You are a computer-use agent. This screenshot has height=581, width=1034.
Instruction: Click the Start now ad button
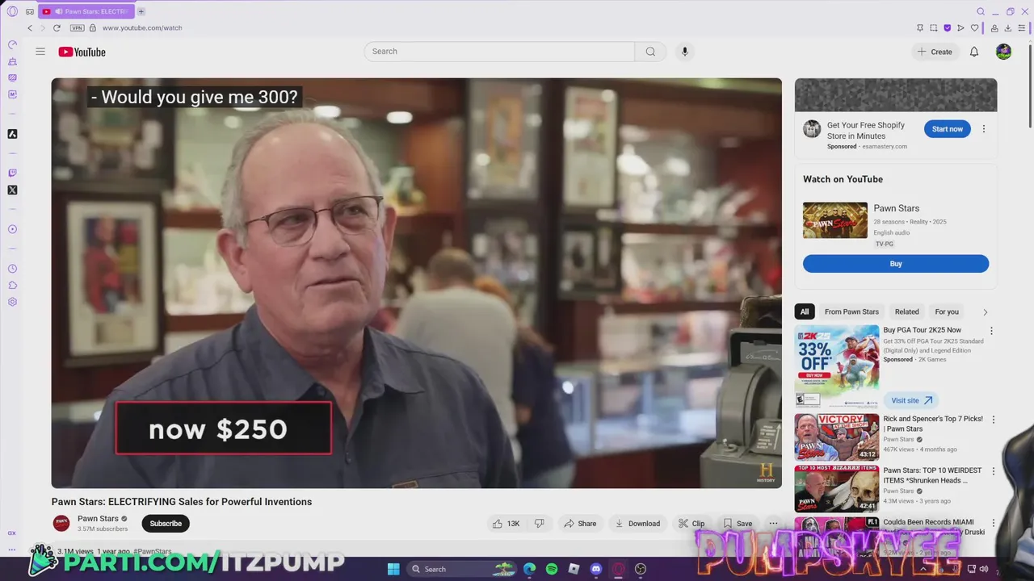tap(947, 129)
